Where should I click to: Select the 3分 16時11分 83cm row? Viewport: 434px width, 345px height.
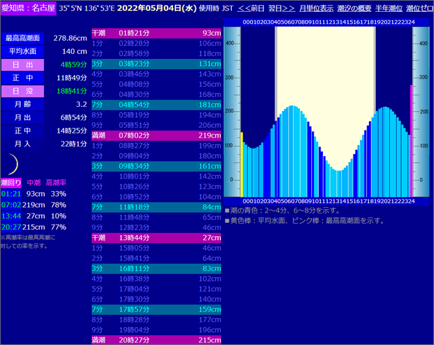[156, 269]
